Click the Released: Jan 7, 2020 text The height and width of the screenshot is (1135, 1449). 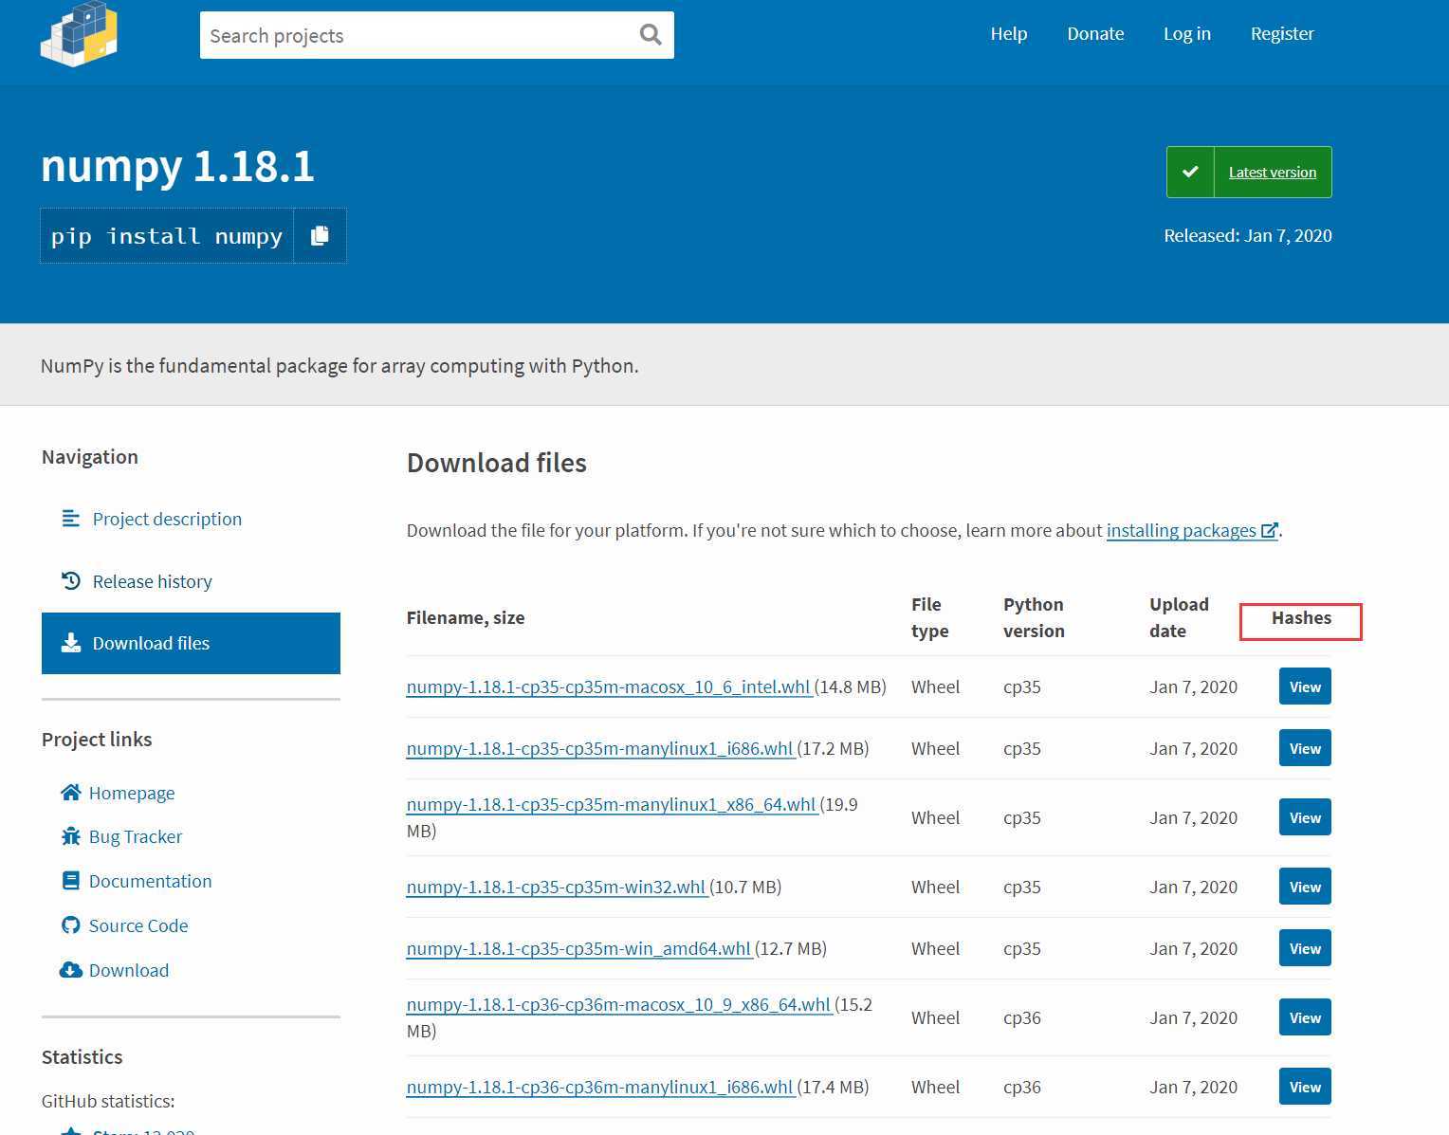[1248, 235]
